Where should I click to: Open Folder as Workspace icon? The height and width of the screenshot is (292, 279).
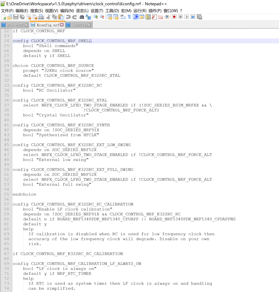[x=161, y=17]
